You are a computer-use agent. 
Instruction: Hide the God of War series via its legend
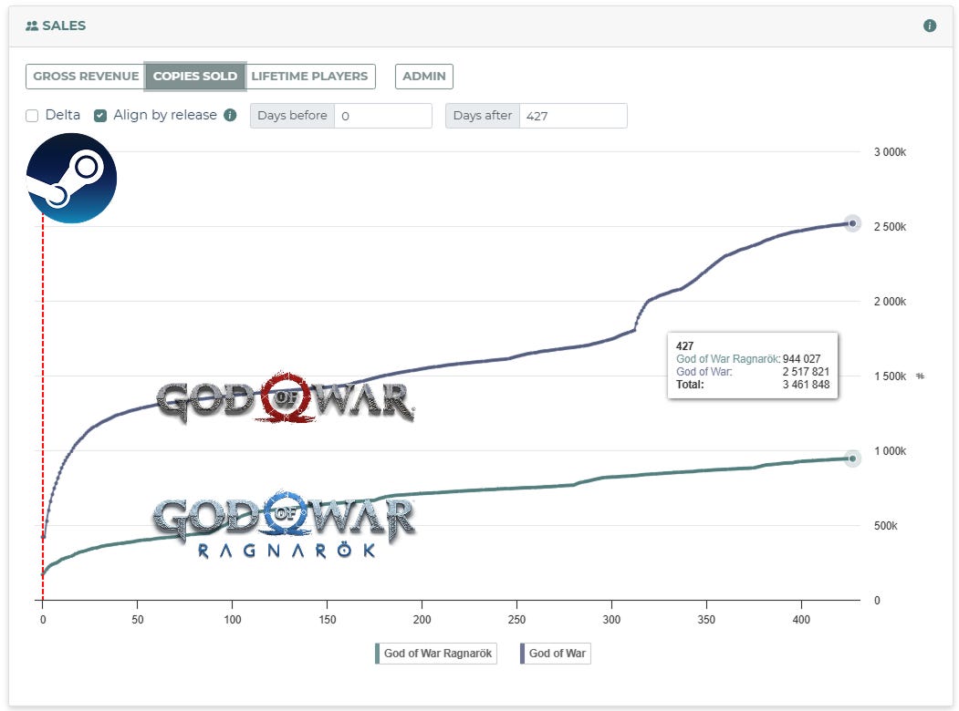pyautogui.click(x=555, y=654)
